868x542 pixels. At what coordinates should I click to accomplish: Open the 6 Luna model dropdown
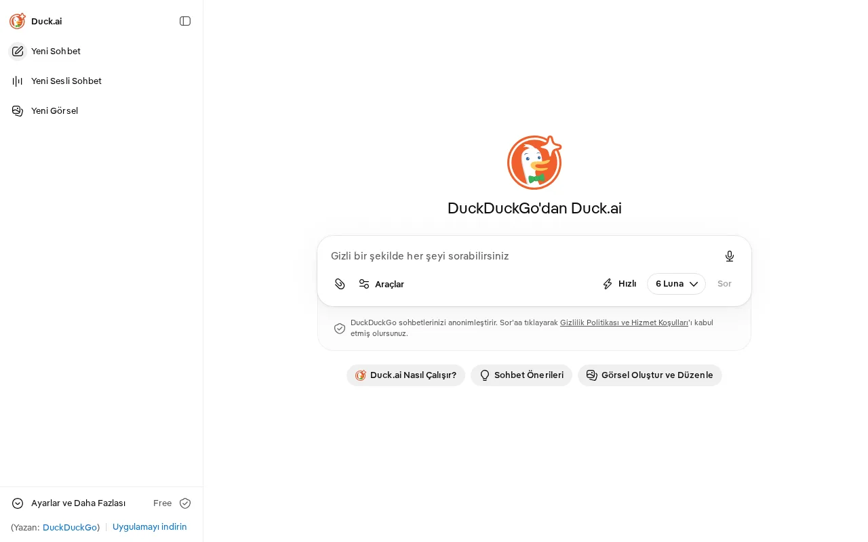[x=676, y=284]
